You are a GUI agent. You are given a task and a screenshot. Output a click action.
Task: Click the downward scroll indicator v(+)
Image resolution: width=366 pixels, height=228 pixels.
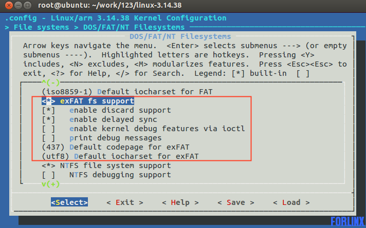pyautogui.click(x=51, y=184)
